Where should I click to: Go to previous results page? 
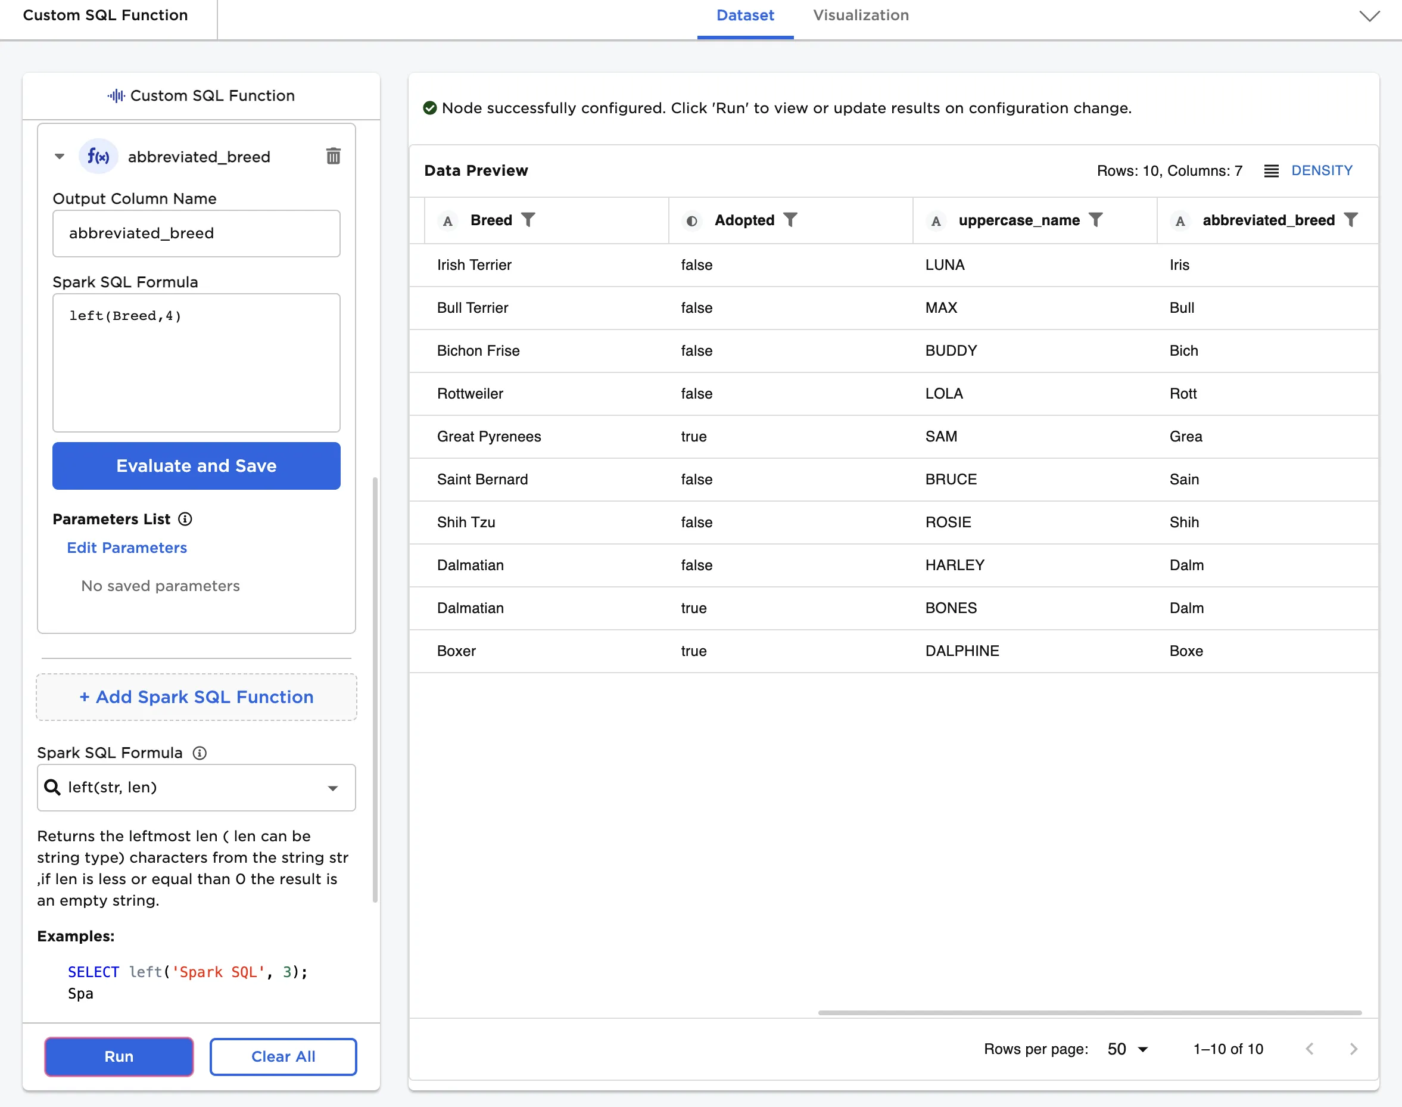coord(1309,1049)
